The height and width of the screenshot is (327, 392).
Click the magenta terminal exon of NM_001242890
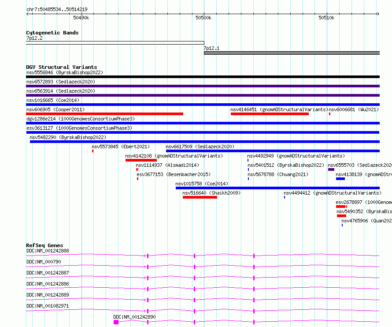click(116, 322)
